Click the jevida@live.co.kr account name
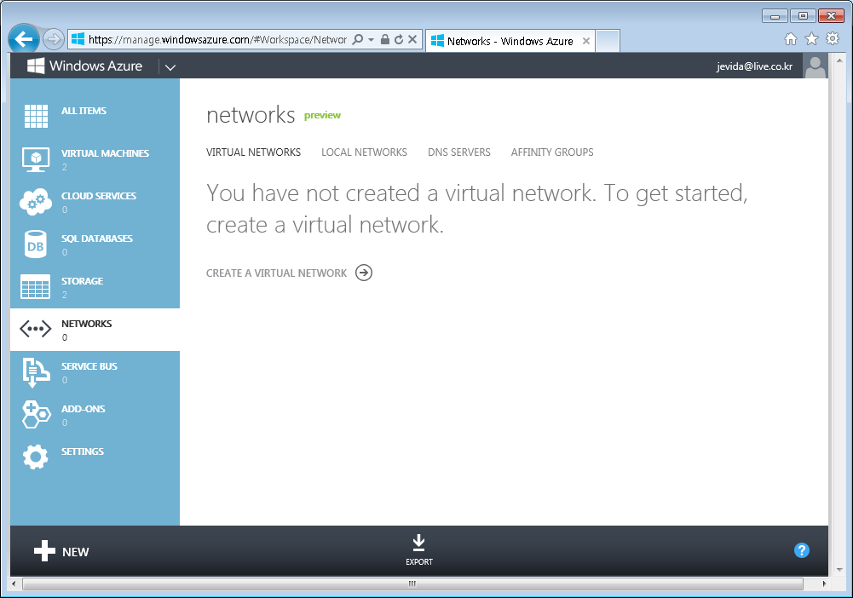Image resolution: width=853 pixels, height=598 pixels. tap(754, 66)
